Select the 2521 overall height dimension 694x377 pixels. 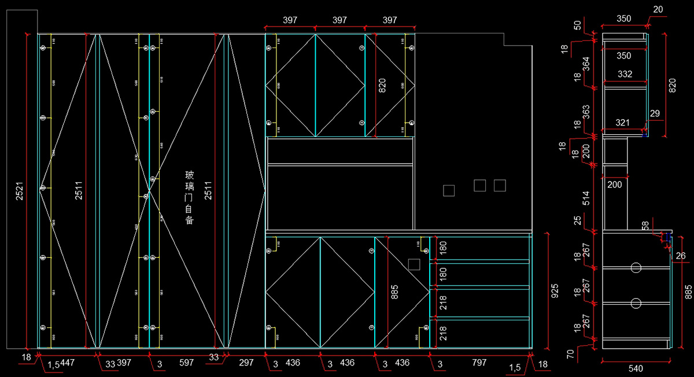[x=19, y=191]
